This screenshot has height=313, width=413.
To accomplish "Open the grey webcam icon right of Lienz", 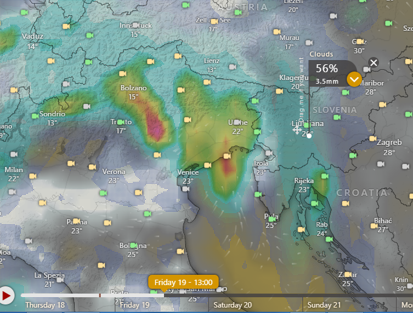I will [232, 67].
